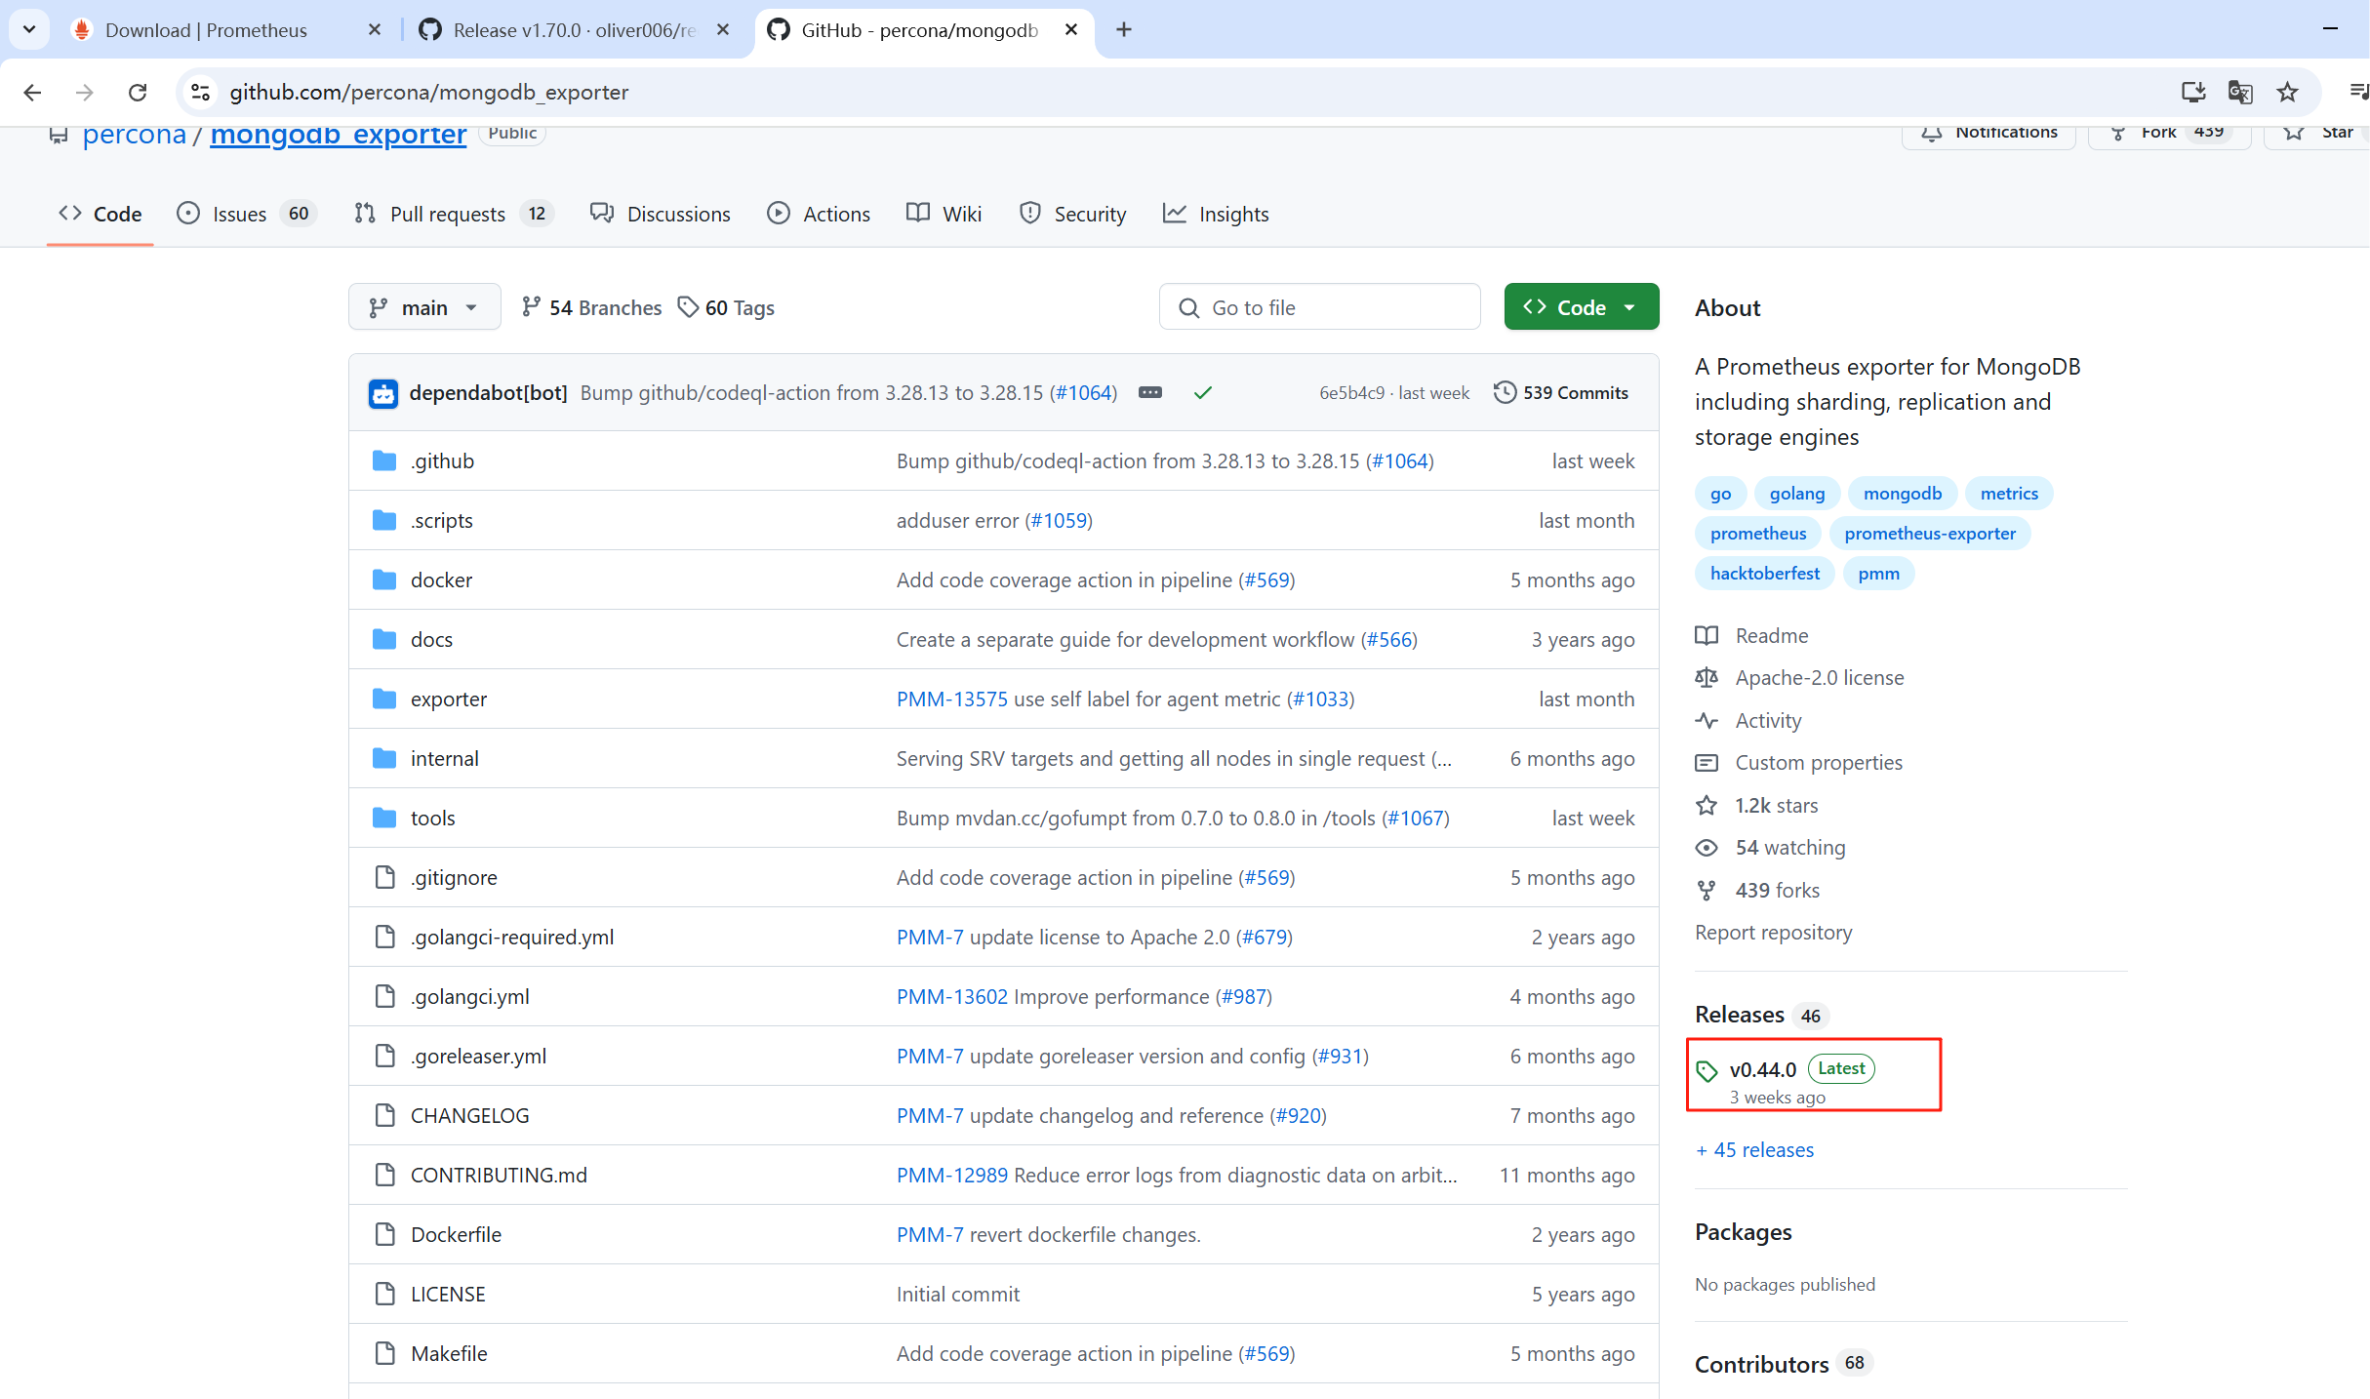Click the prometheus-exporter topic tag
This screenshot has width=2370, height=1399.
[1929, 534]
